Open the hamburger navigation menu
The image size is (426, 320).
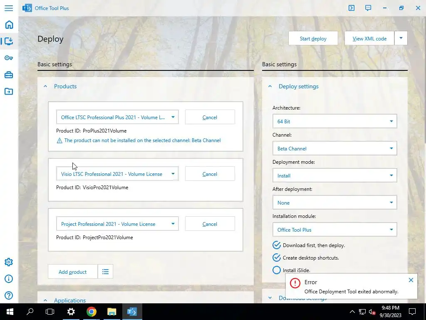tap(9, 8)
